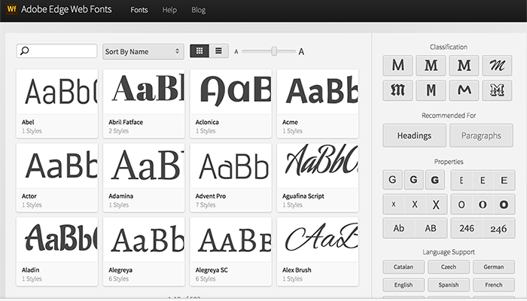Toggle Czech language support
Image resolution: width=527 pixels, height=301 pixels.
click(449, 266)
